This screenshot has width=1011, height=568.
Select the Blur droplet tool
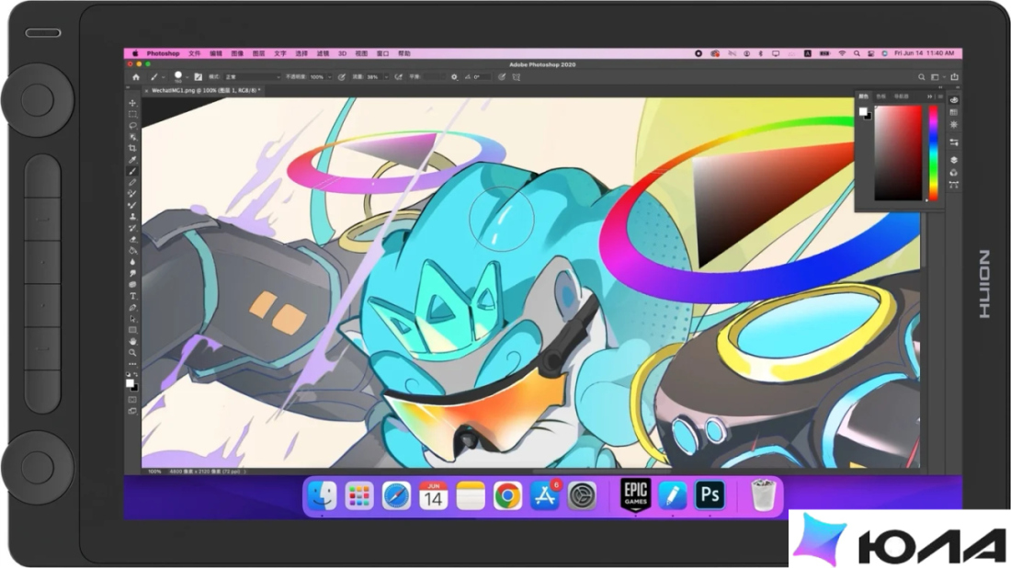coord(133,262)
